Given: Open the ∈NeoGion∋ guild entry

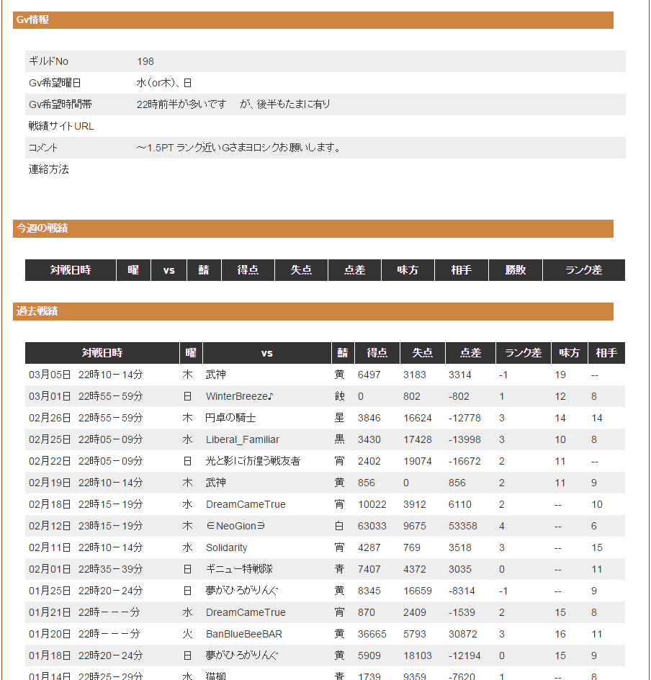Looking at the screenshot, I should tap(235, 526).
